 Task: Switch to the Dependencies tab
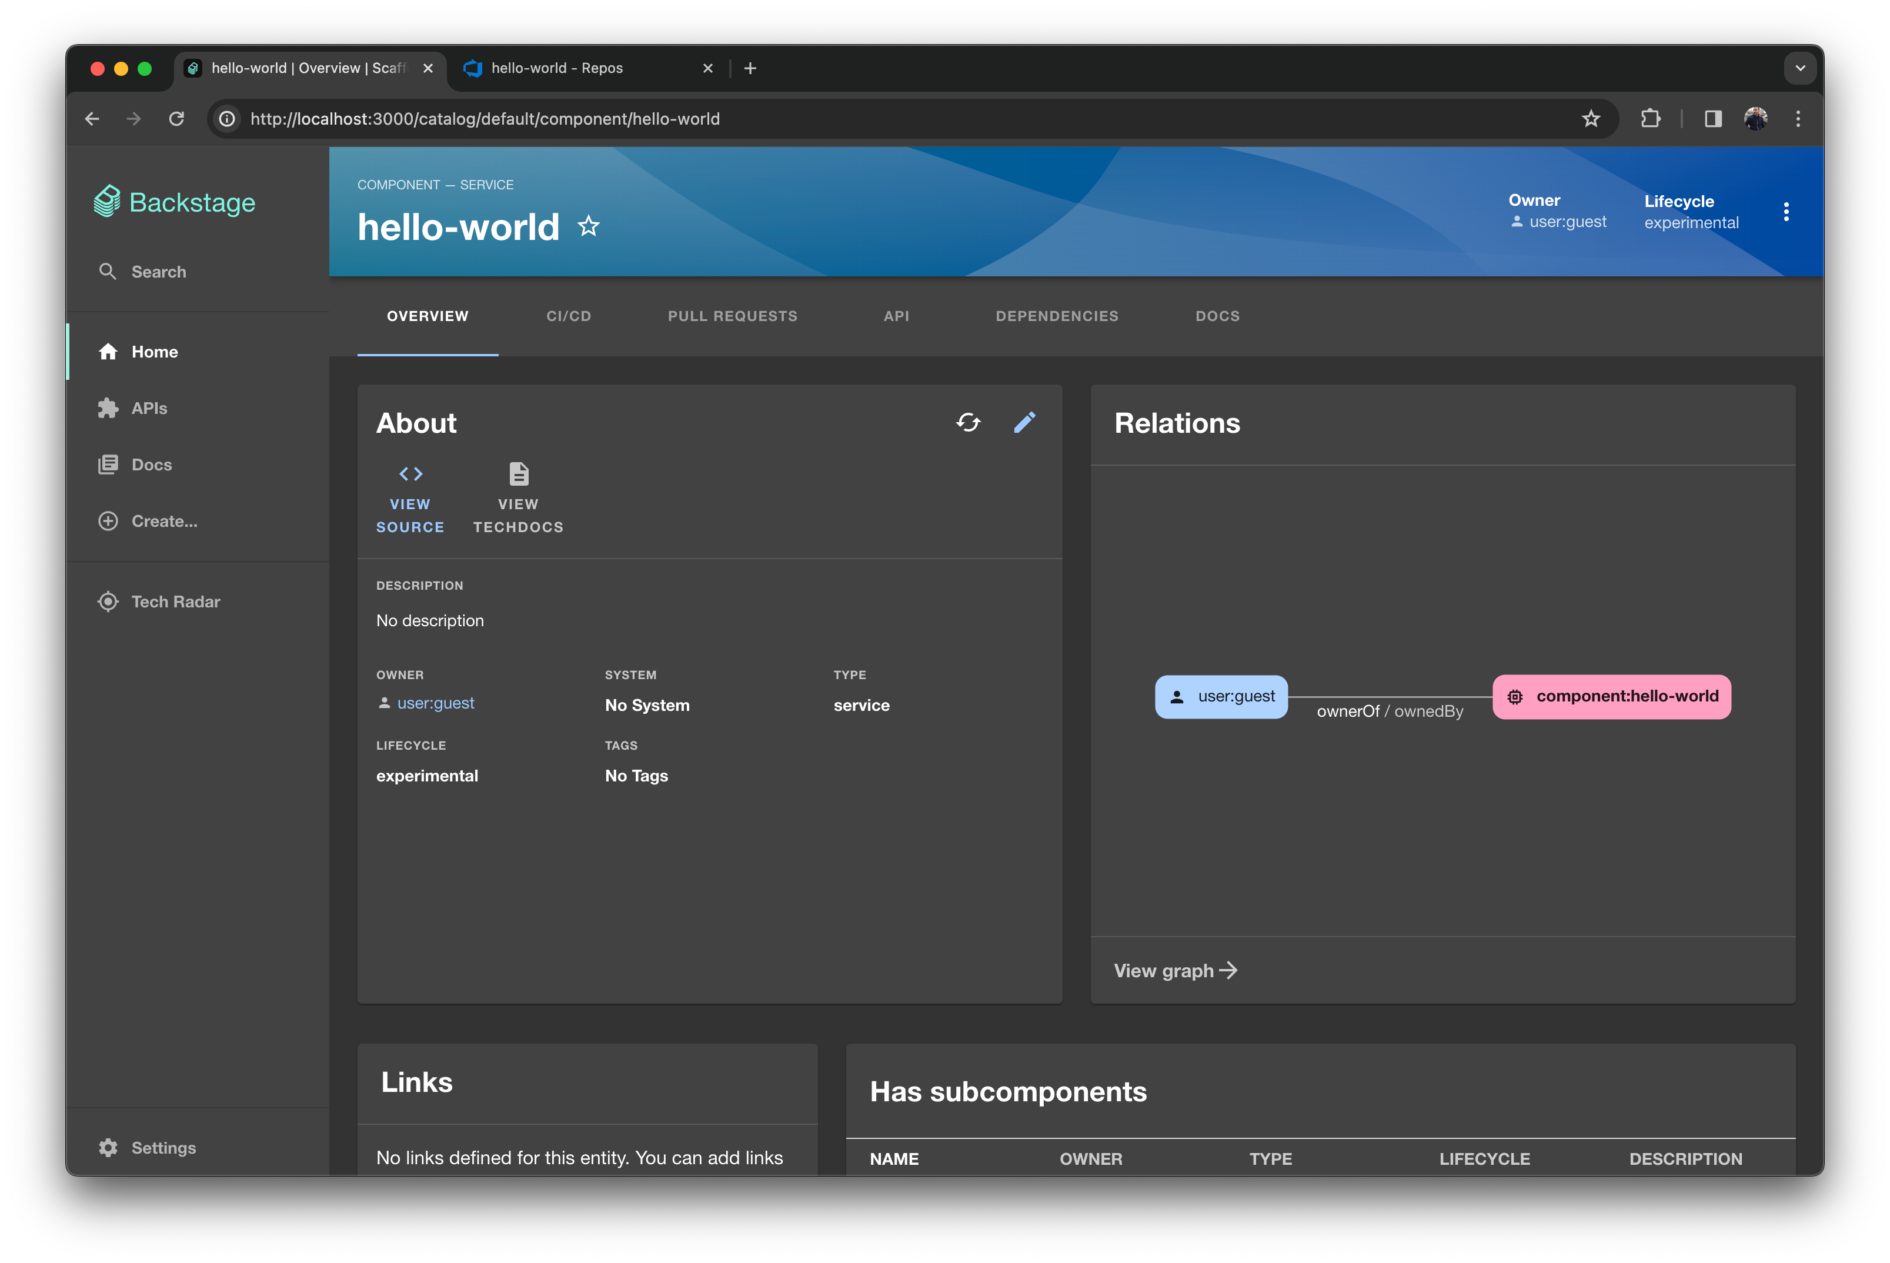pyautogui.click(x=1057, y=316)
